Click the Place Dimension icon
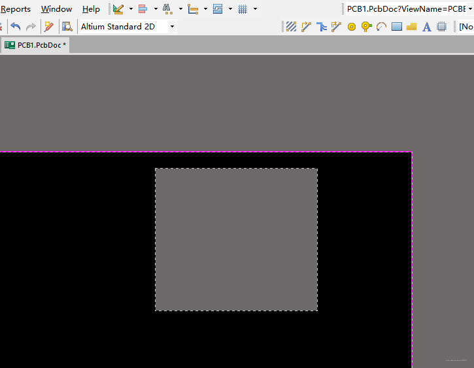Screen dimensions: 474x368 tap(193, 9)
